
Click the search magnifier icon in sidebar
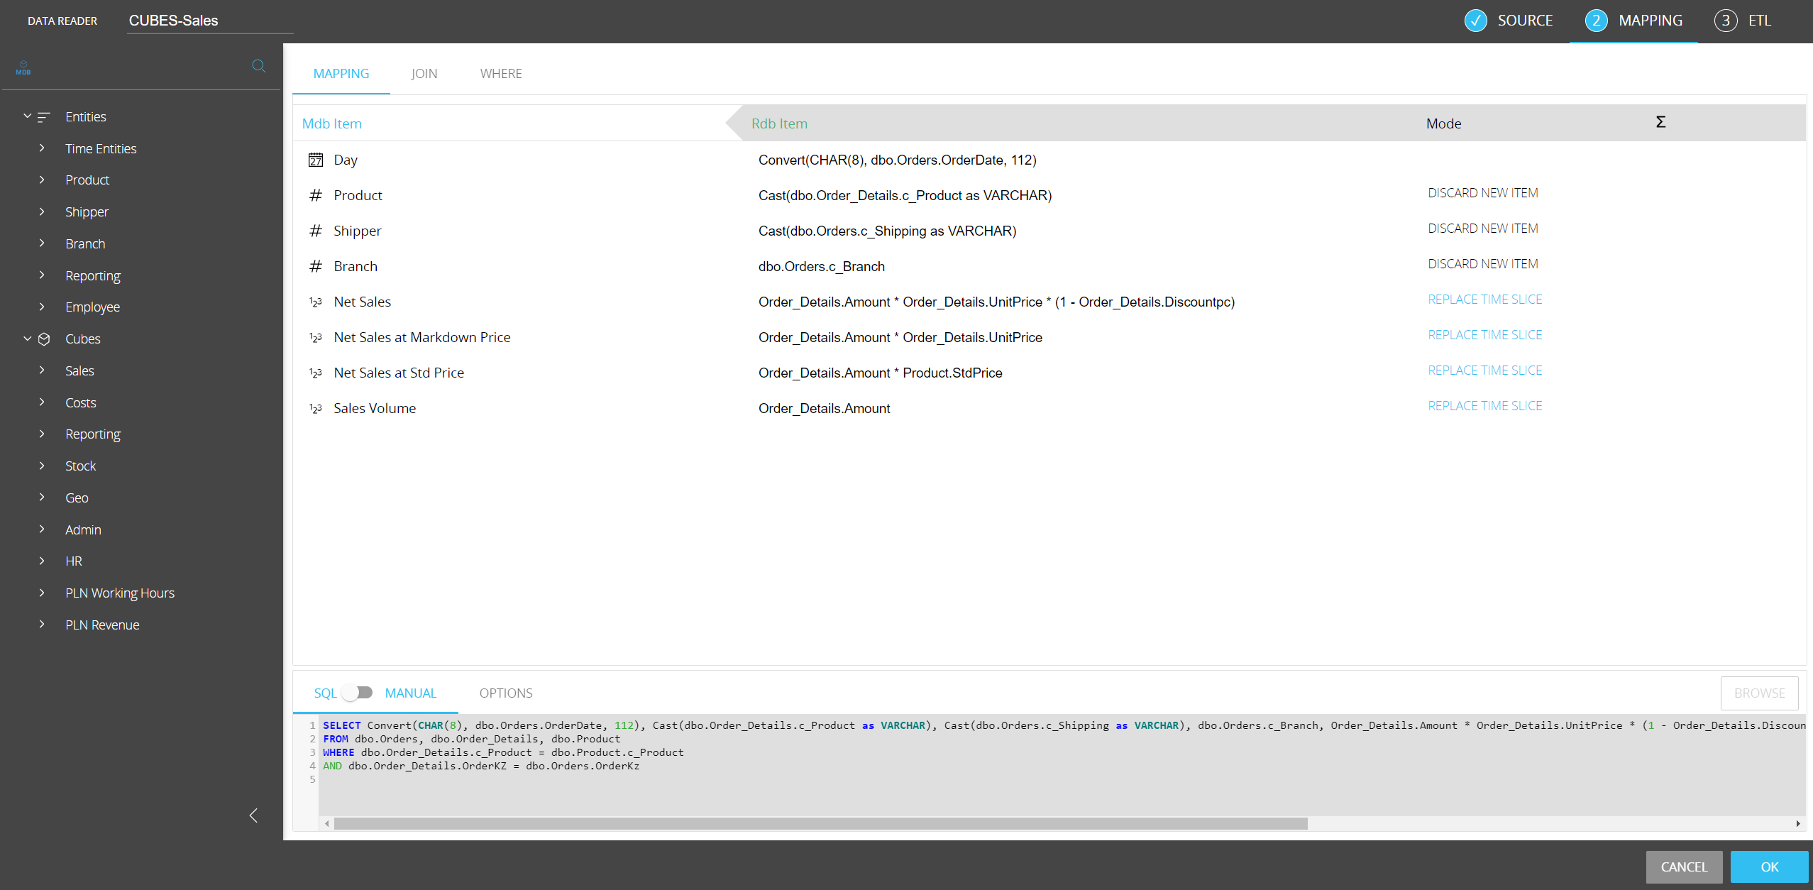[259, 66]
